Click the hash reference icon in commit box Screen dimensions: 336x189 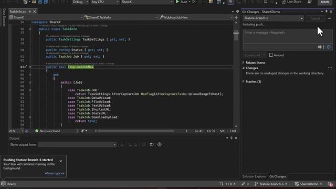(320, 47)
